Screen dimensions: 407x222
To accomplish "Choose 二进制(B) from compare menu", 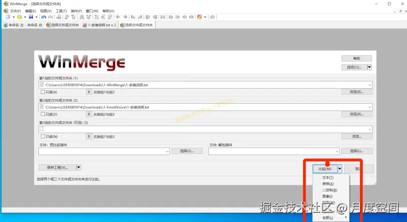I will [x=329, y=190].
